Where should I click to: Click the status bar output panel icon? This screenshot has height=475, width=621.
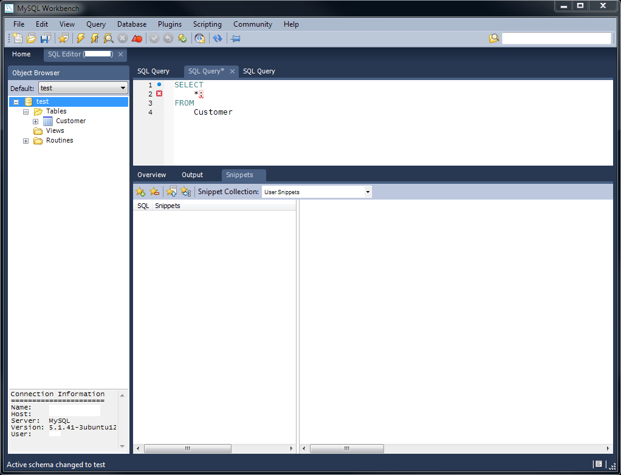click(x=599, y=464)
